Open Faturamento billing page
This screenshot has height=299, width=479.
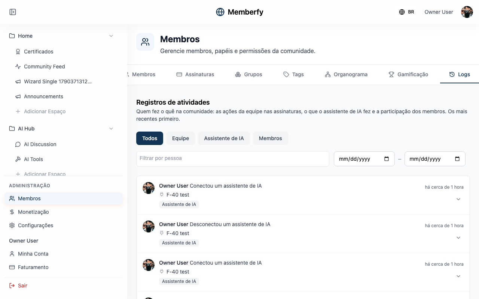(x=64, y=267)
